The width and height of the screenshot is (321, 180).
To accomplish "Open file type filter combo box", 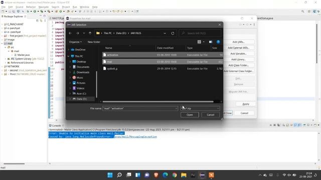I will click(200, 108).
